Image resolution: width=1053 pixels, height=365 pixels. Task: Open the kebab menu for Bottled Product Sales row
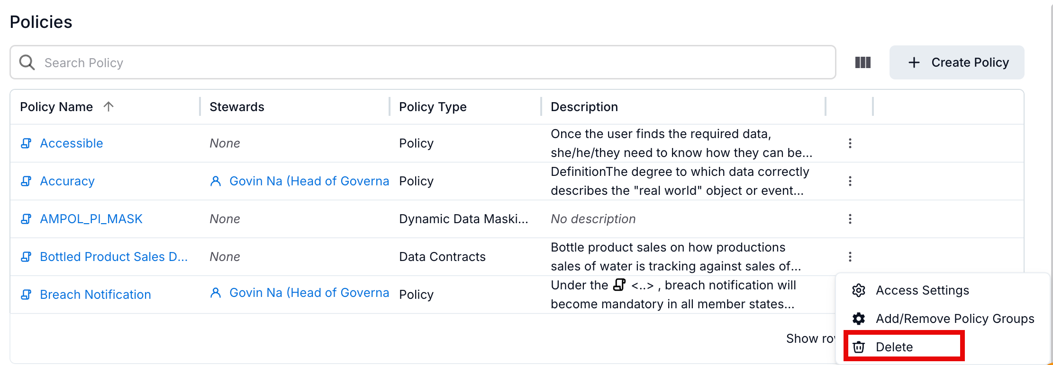coord(850,257)
